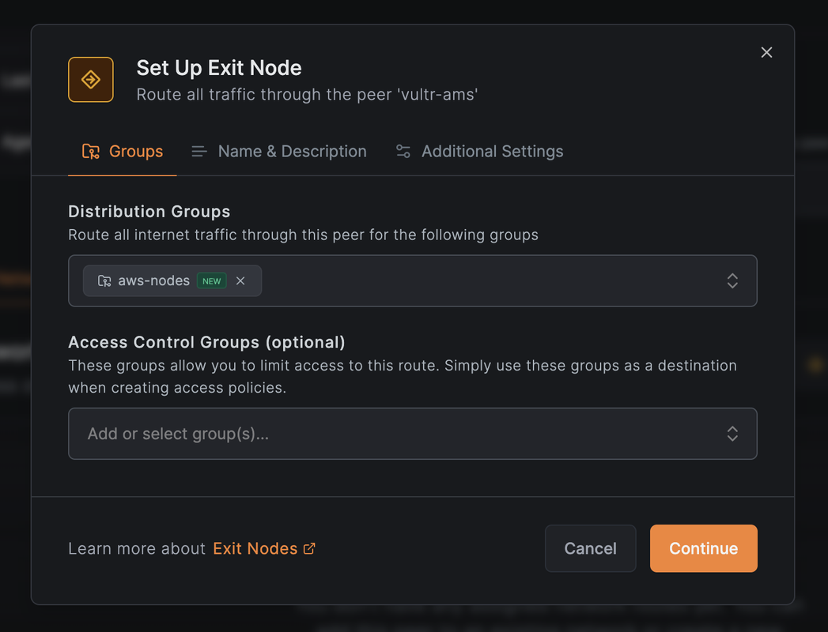Remove the aws-nodes group chip
This screenshot has height=632, width=828.
pyautogui.click(x=240, y=280)
